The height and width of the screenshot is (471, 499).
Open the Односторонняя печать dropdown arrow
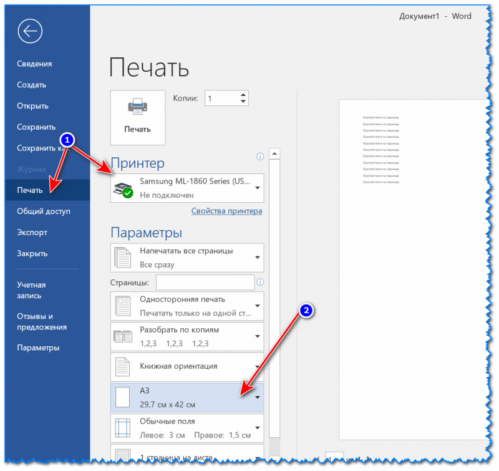click(258, 306)
